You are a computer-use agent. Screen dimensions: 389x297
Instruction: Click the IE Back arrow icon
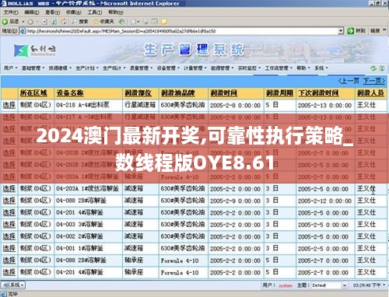click(5, 22)
